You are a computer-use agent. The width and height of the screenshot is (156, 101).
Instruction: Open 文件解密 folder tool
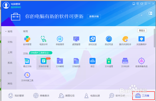60,63
